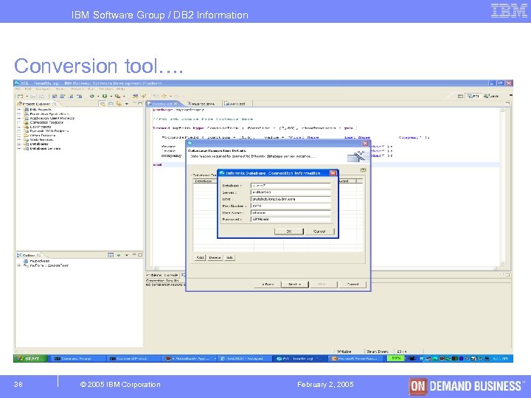Click Cancel in Informix connection dialog

(x=319, y=231)
